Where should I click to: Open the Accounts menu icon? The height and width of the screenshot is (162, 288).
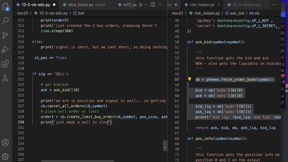tap(5, 142)
